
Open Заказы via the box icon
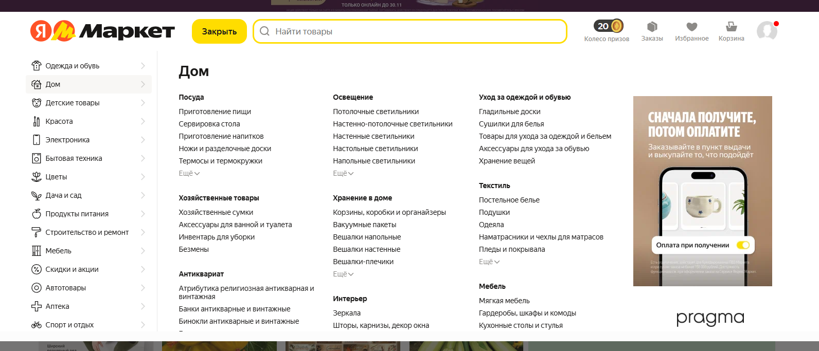(652, 27)
